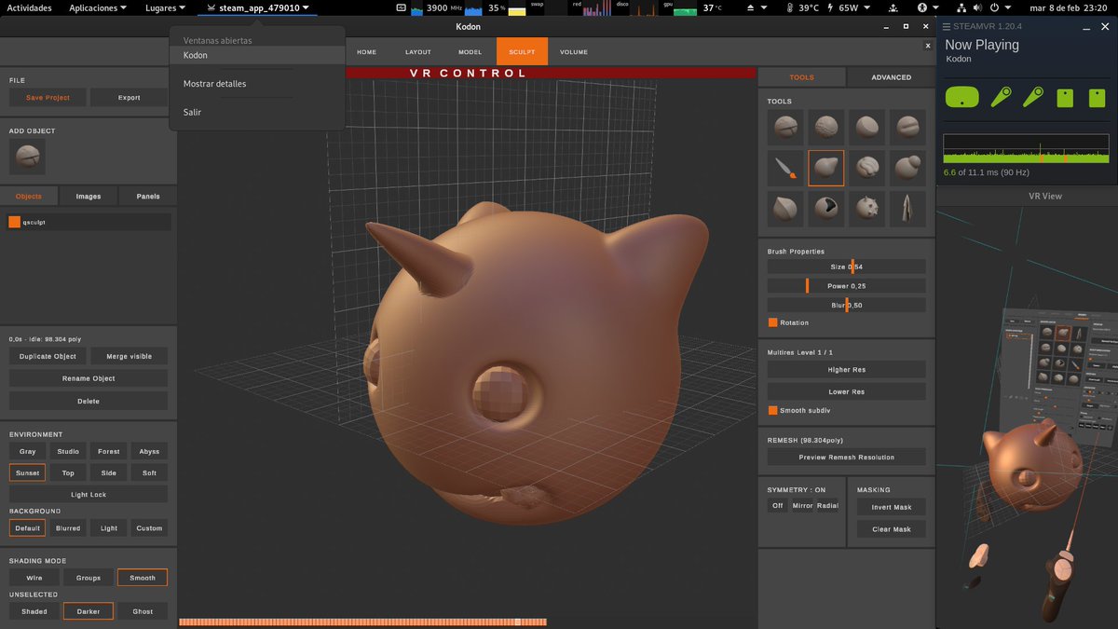Select the cracked-sphere sculpt tool, first in top row
Image resolution: width=1118 pixels, height=629 pixels.
pyautogui.click(x=786, y=128)
